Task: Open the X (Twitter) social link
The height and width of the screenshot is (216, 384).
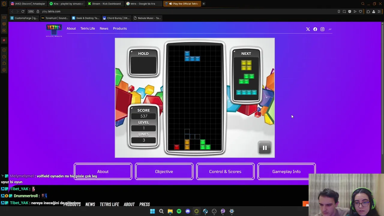Action: click(x=308, y=29)
